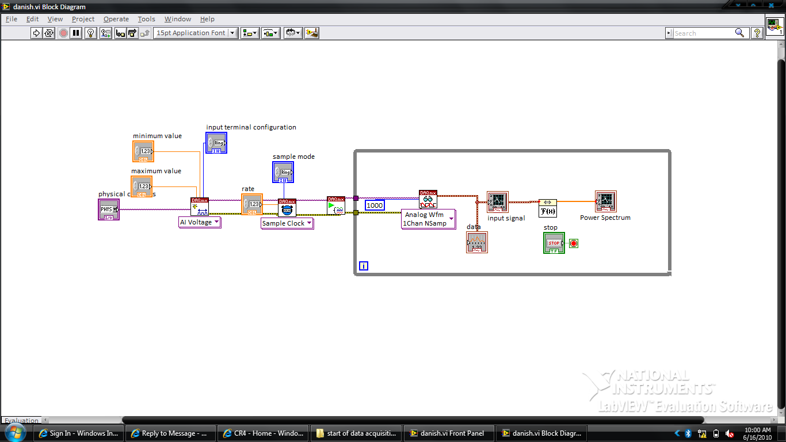Open the Reorder dropdown

[293, 33]
